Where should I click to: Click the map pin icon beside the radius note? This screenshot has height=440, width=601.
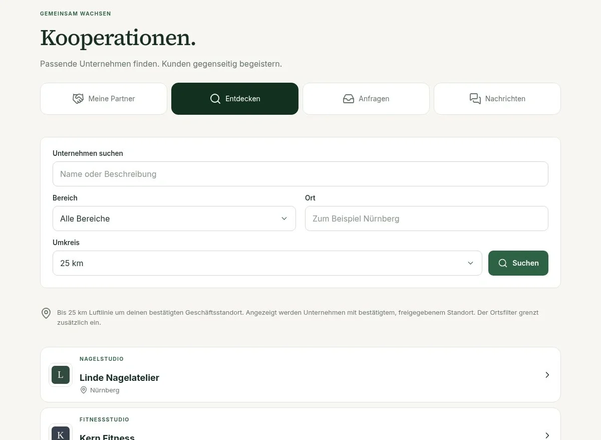tap(46, 314)
